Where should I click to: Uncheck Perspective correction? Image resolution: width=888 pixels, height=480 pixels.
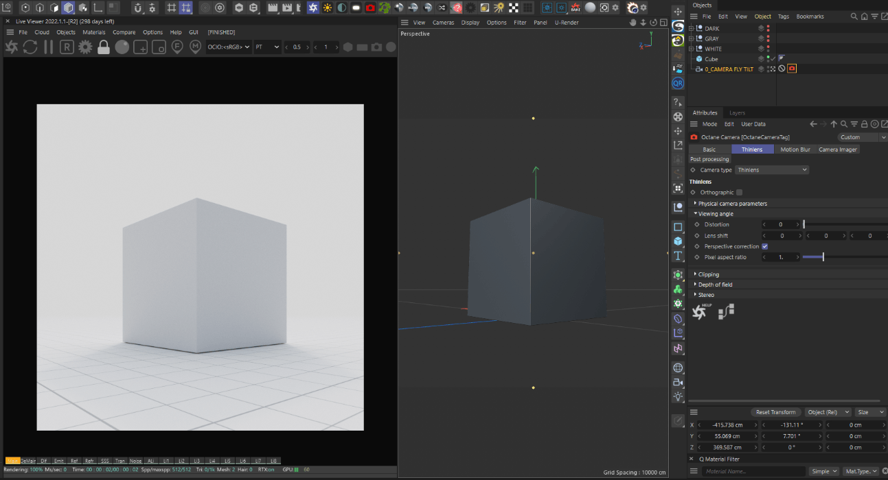point(765,246)
